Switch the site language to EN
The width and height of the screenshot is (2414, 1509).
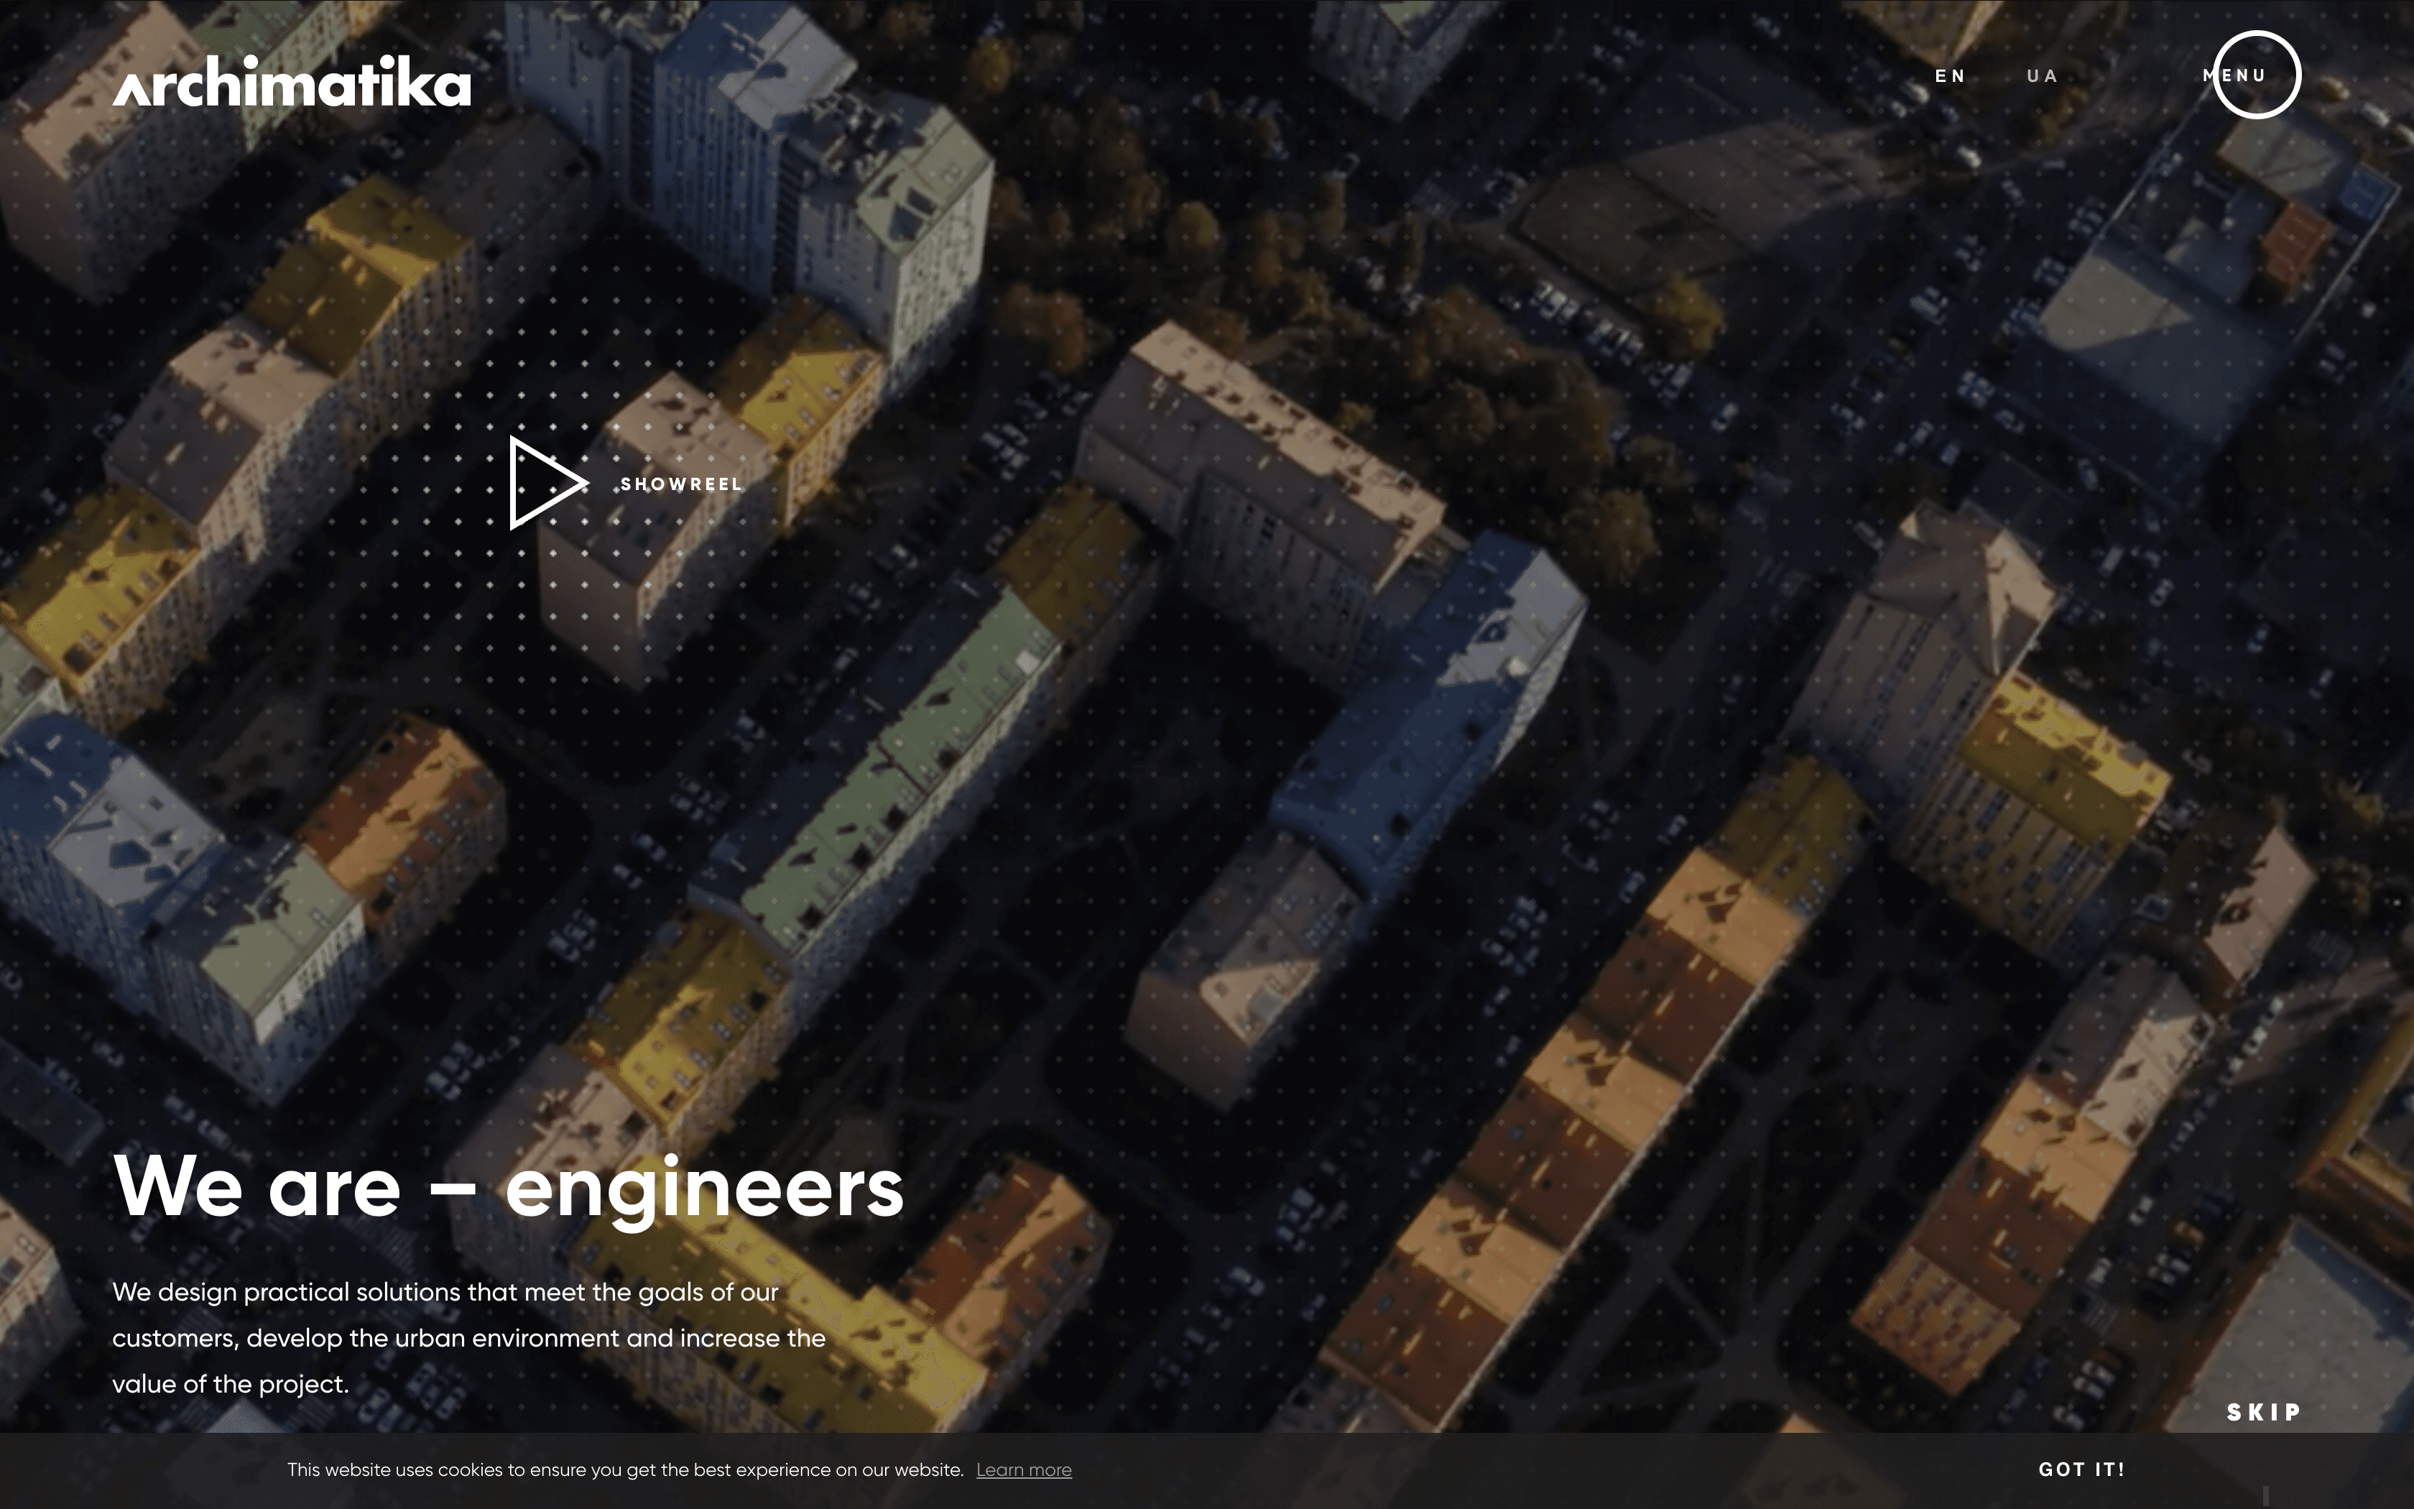[x=1949, y=75]
